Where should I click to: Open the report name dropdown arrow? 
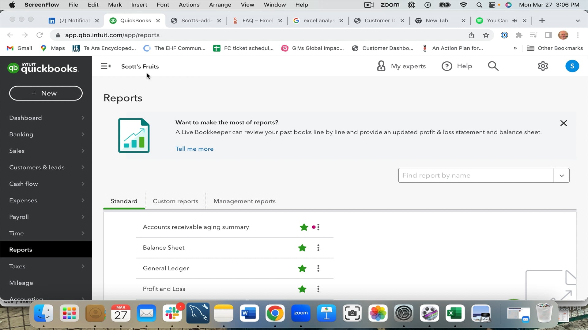(x=562, y=175)
